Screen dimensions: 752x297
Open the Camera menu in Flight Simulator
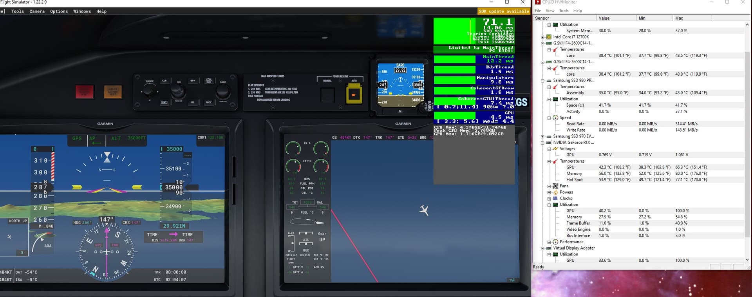(37, 11)
